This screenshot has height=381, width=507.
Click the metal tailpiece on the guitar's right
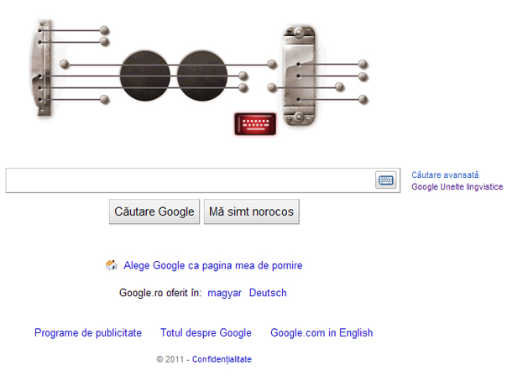click(x=299, y=76)
